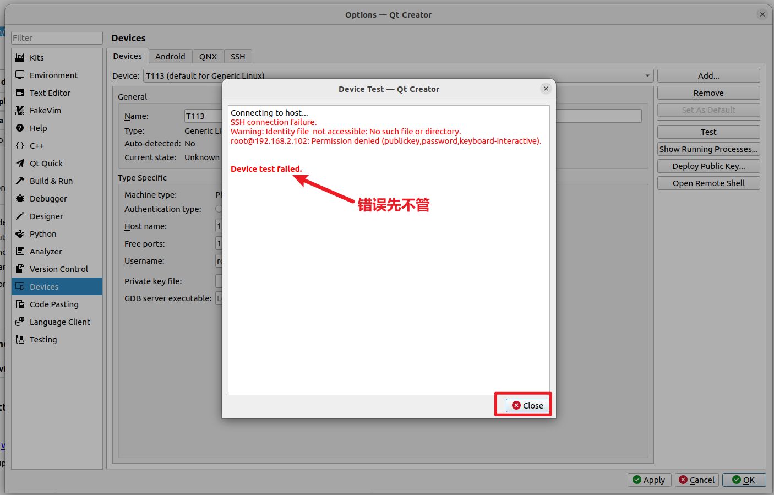Click the Remove device button
This screenshot has width=774, height=495.
(708, 93)
